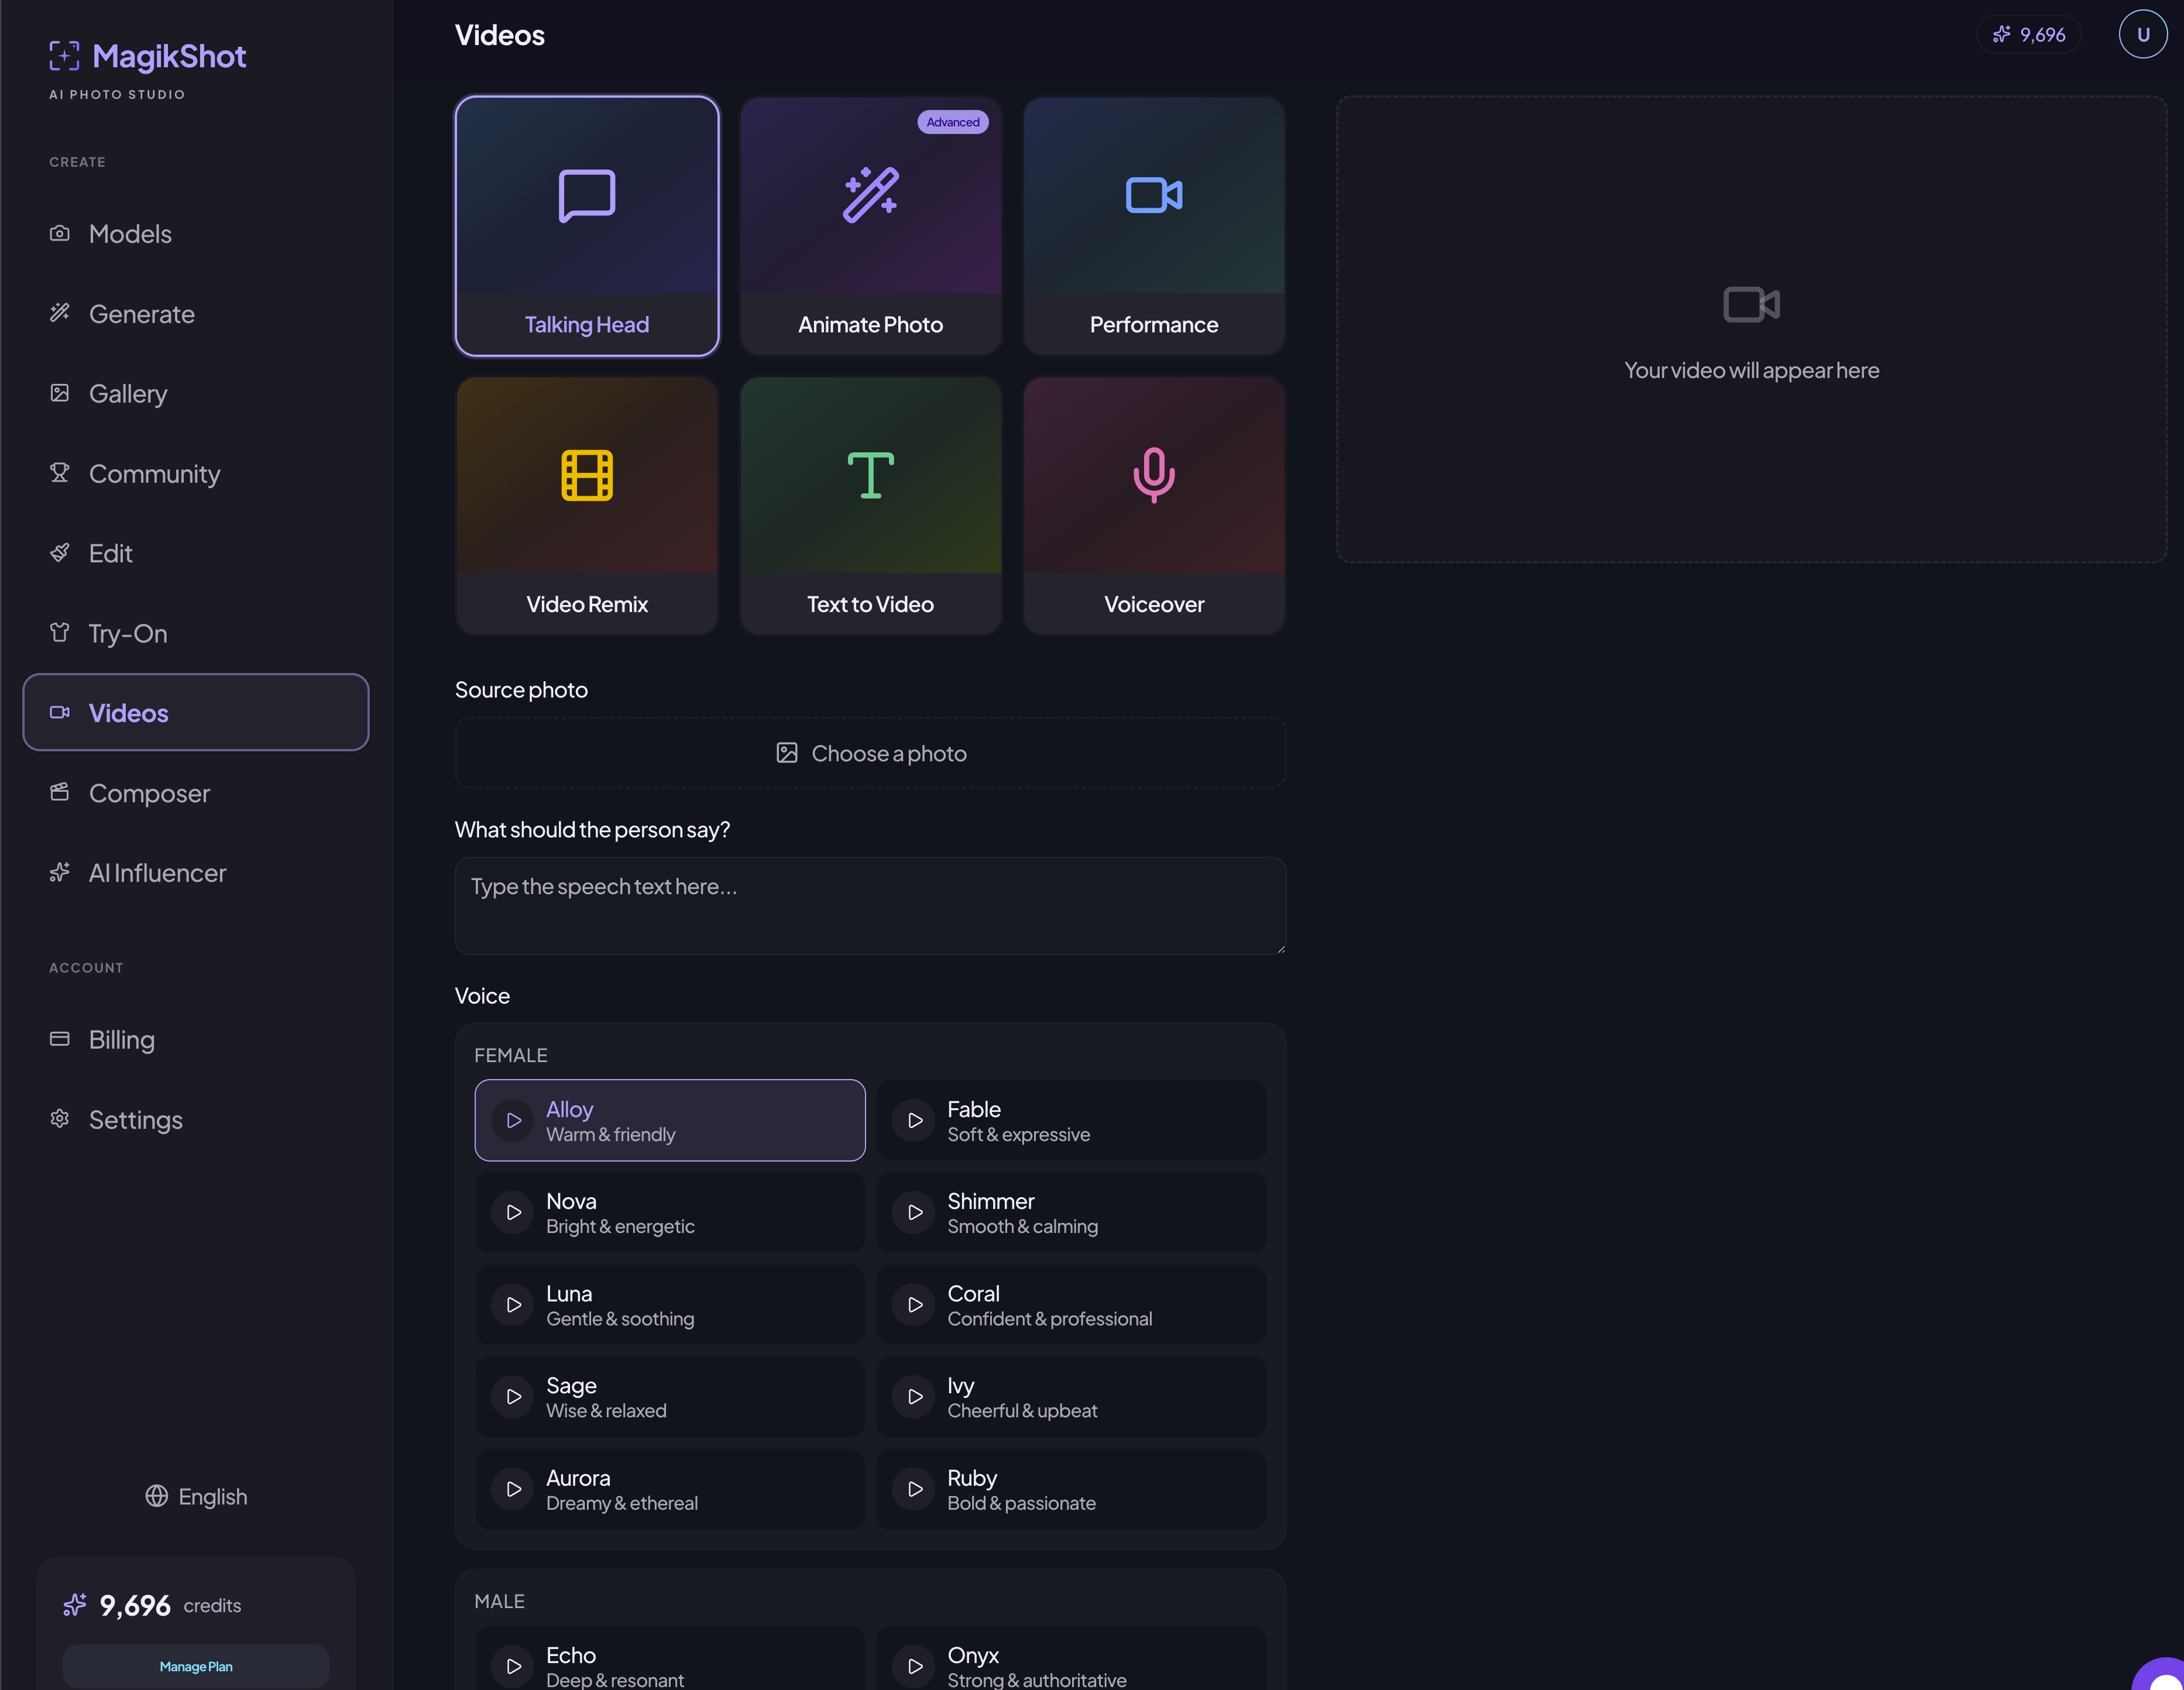Click the credits sparkle badge in header

click(2029, 35)
